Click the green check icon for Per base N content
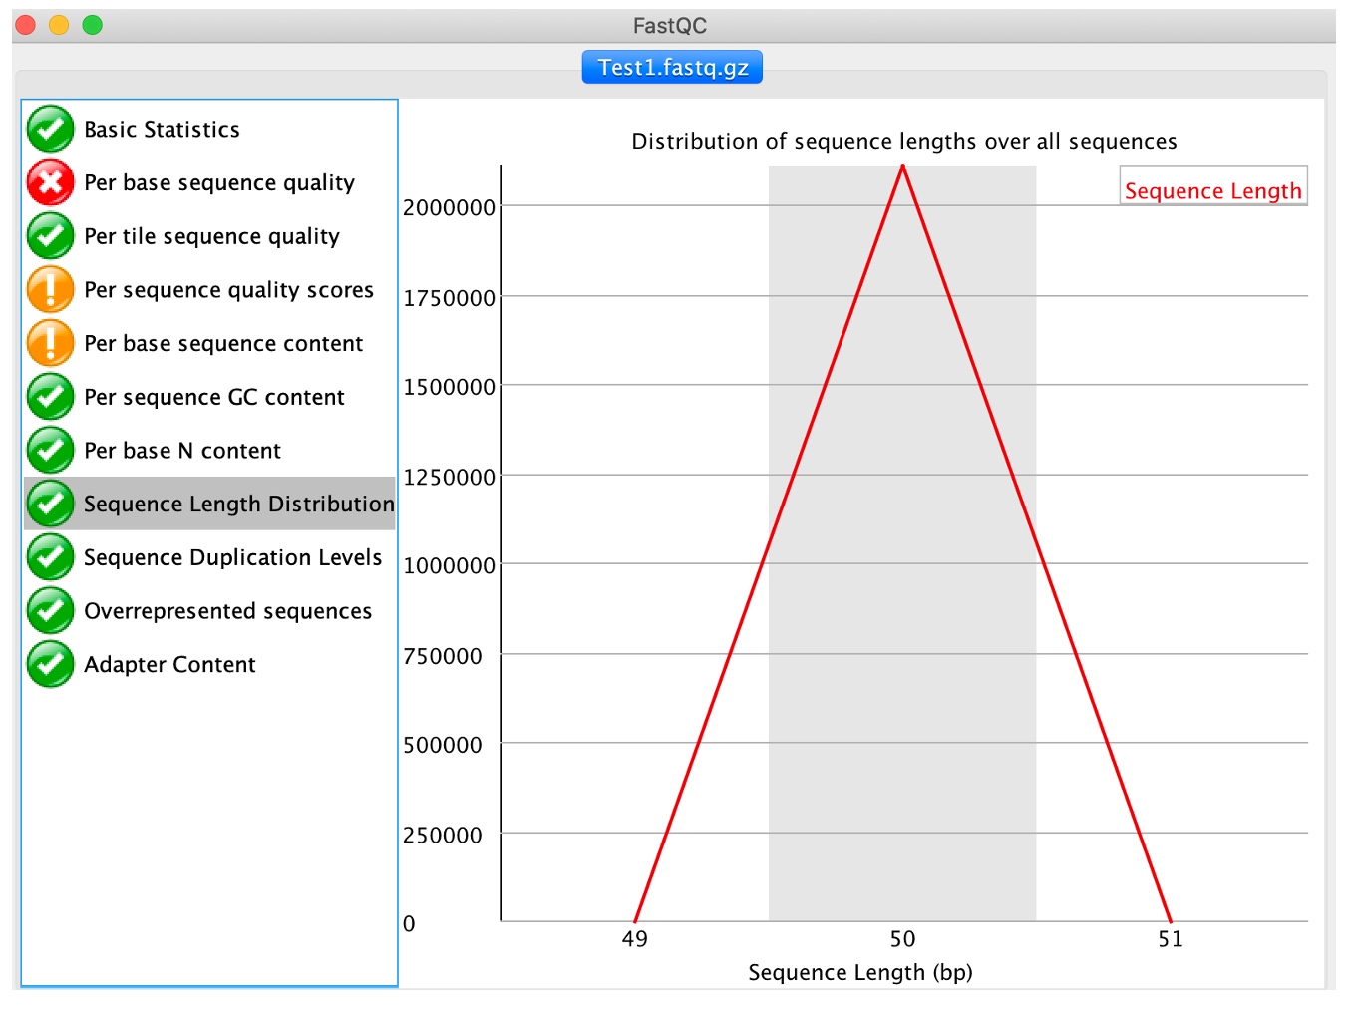The image size is (1348, 1011). coord(50,451)
